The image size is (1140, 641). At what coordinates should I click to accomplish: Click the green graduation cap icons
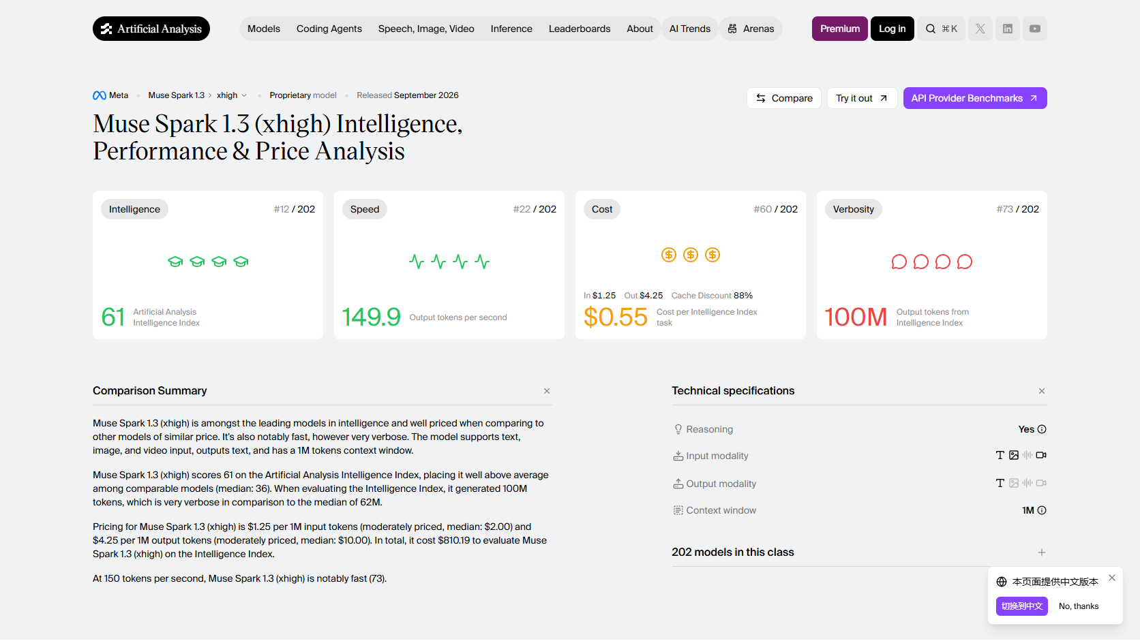pos(208,262)
